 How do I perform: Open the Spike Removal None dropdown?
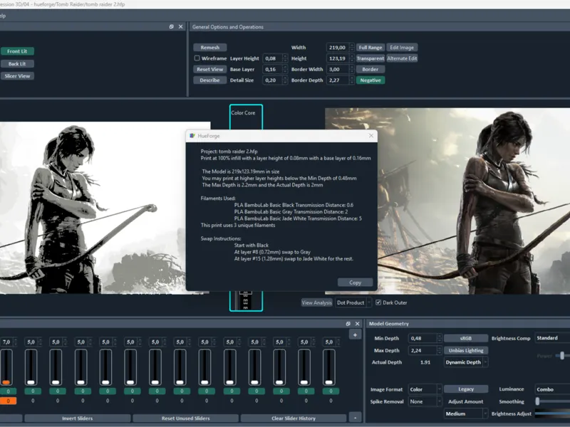[425, 401]
